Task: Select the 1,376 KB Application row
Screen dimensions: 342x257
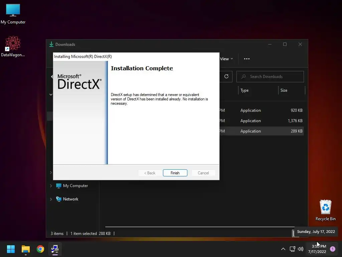Action: (x=261, y=120)
